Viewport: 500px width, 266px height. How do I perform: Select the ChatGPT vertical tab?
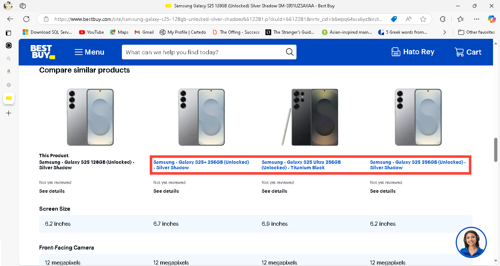coord(9,85)
